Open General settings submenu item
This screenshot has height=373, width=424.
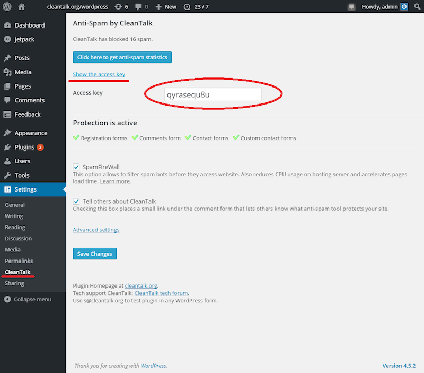(x=15, y=205)
